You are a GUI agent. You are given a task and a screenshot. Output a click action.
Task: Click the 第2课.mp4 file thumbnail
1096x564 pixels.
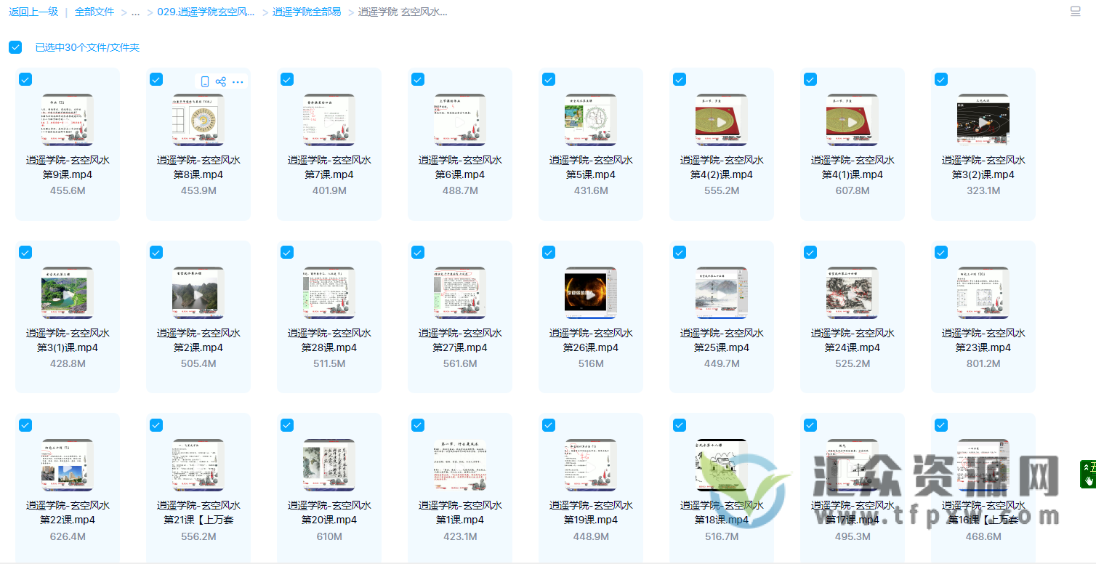click(198, 294)
